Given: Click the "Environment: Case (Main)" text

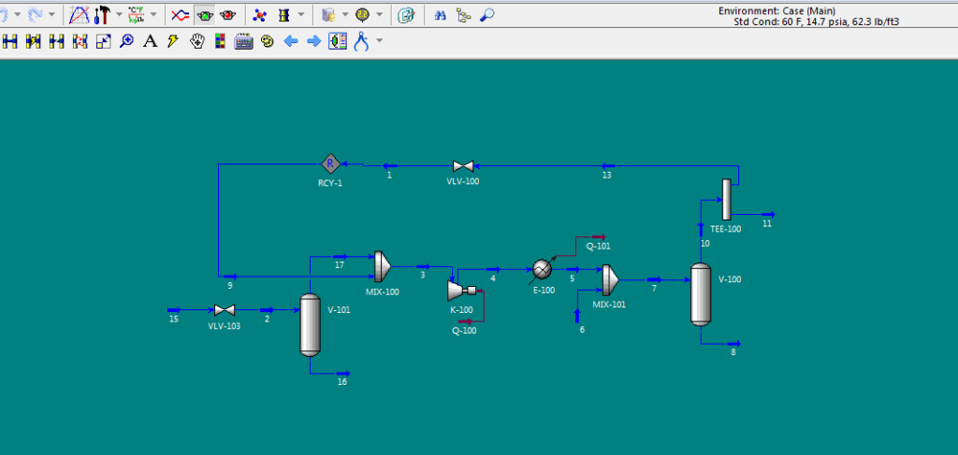Looking at the screenshot, I should click(x=777, y=11).
